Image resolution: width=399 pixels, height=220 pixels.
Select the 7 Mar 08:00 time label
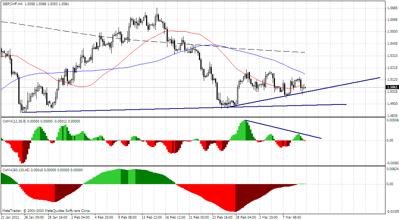(x=292, y=217)
